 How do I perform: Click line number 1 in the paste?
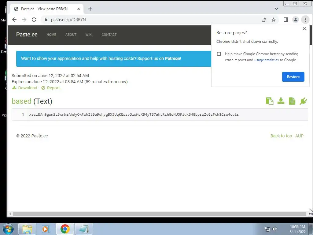23,114
